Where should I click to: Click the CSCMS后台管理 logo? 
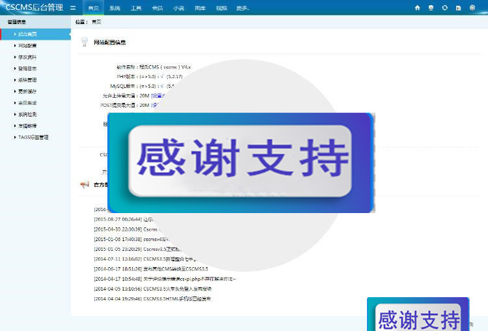click(34, 7)
